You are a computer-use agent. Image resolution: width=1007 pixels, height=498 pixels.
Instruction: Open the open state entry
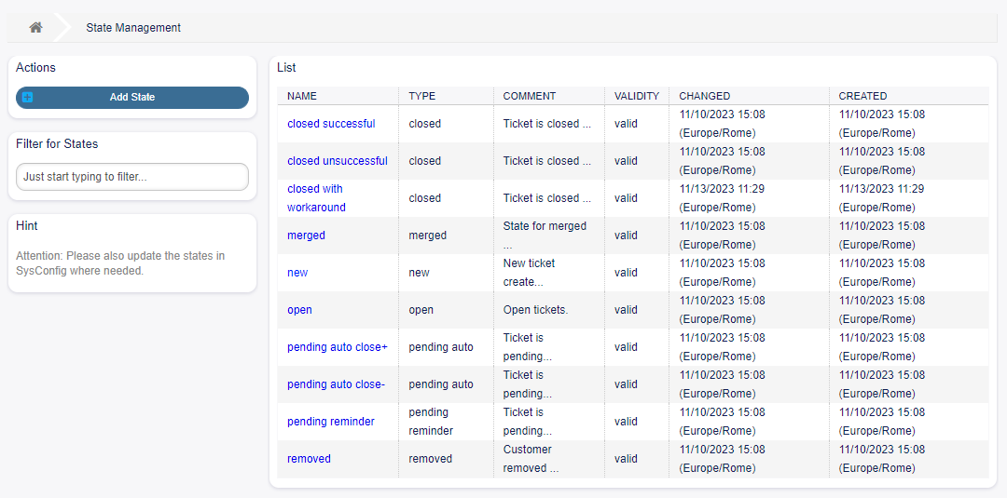pyautogui.click(x=299, y=310)
